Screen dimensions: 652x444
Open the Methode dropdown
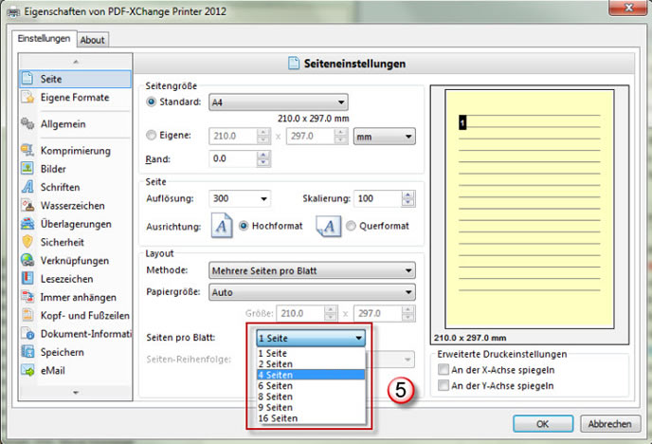point(312,270)
